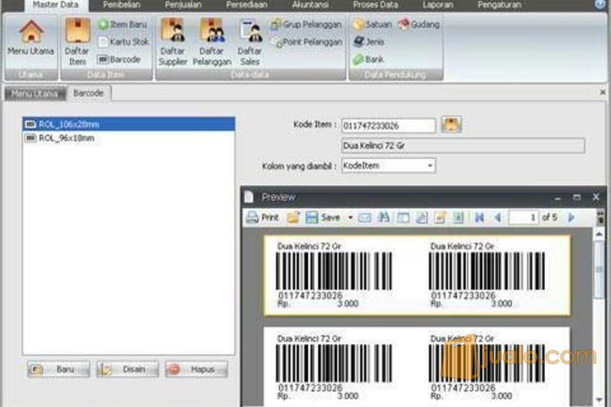Open Daftar Supplier
Viewport: 611px width, 407px height.
pyautogui.click(x=173, y=42)
